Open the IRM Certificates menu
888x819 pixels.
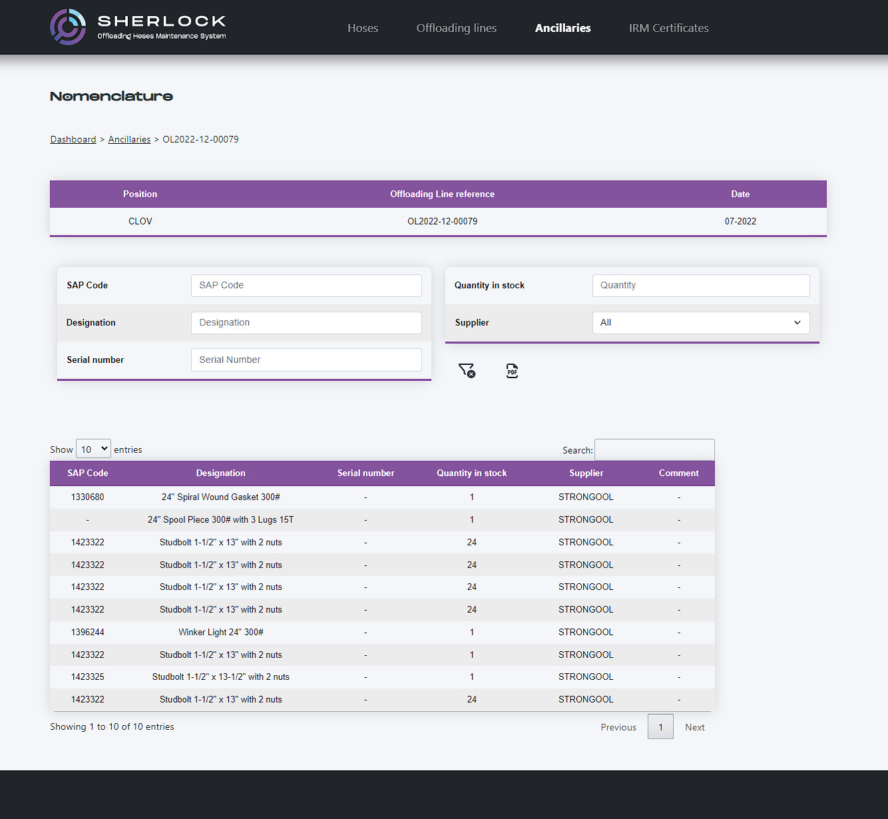point(669,28)
